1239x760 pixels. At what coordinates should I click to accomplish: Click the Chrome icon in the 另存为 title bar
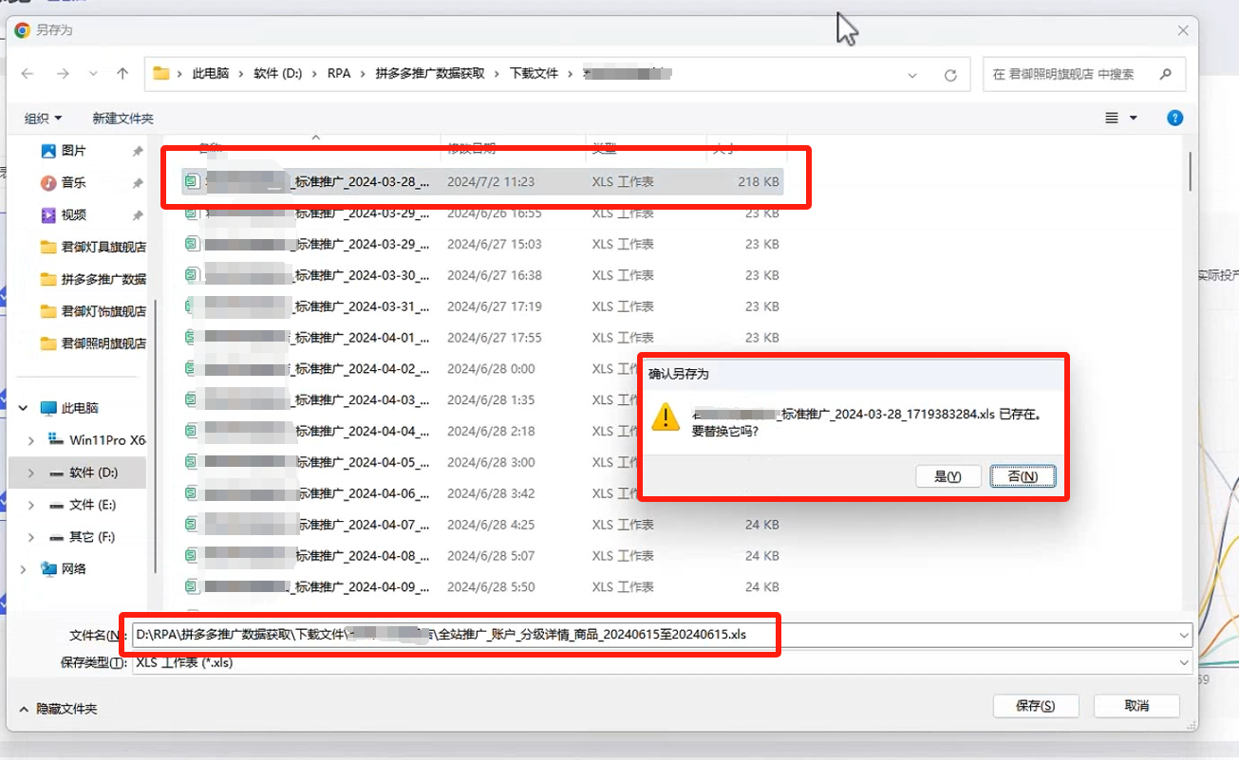(22, 30)
